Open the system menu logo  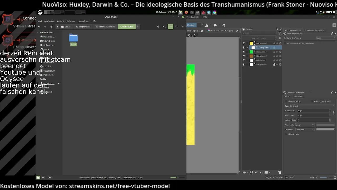(x=40, y=12)
